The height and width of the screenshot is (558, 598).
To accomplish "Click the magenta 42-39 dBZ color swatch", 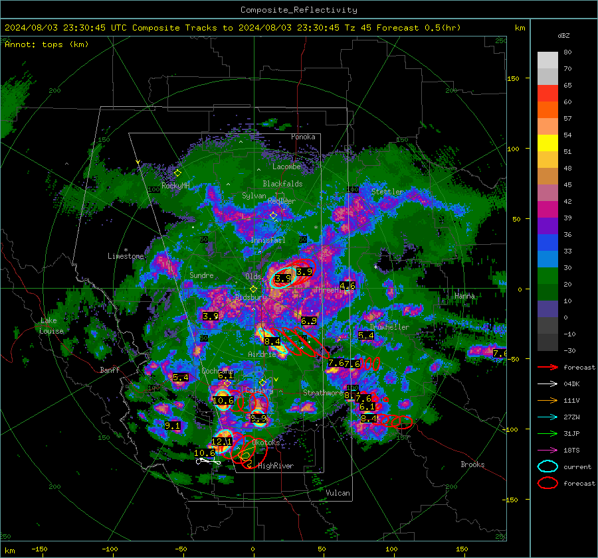I will click(548, 210).
